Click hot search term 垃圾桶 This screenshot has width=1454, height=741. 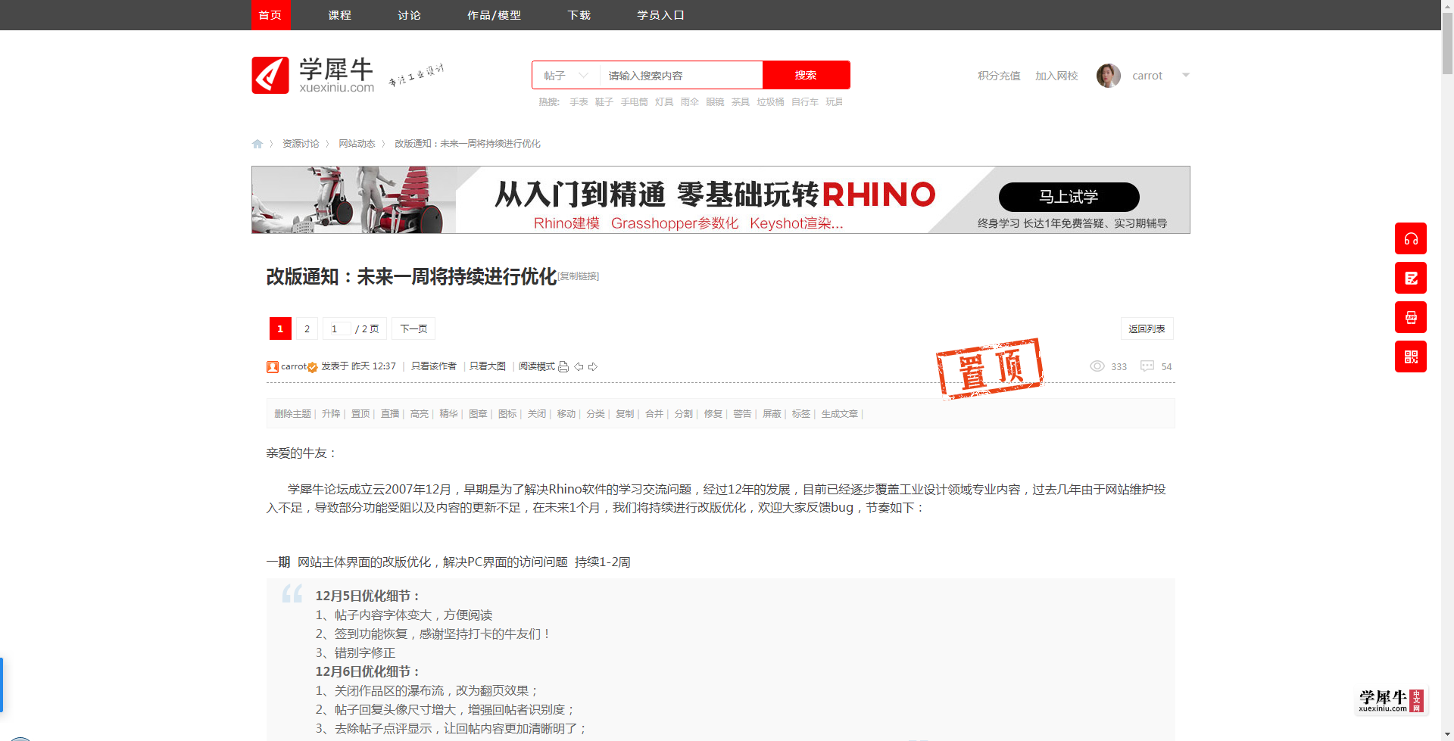pos(770,102)
